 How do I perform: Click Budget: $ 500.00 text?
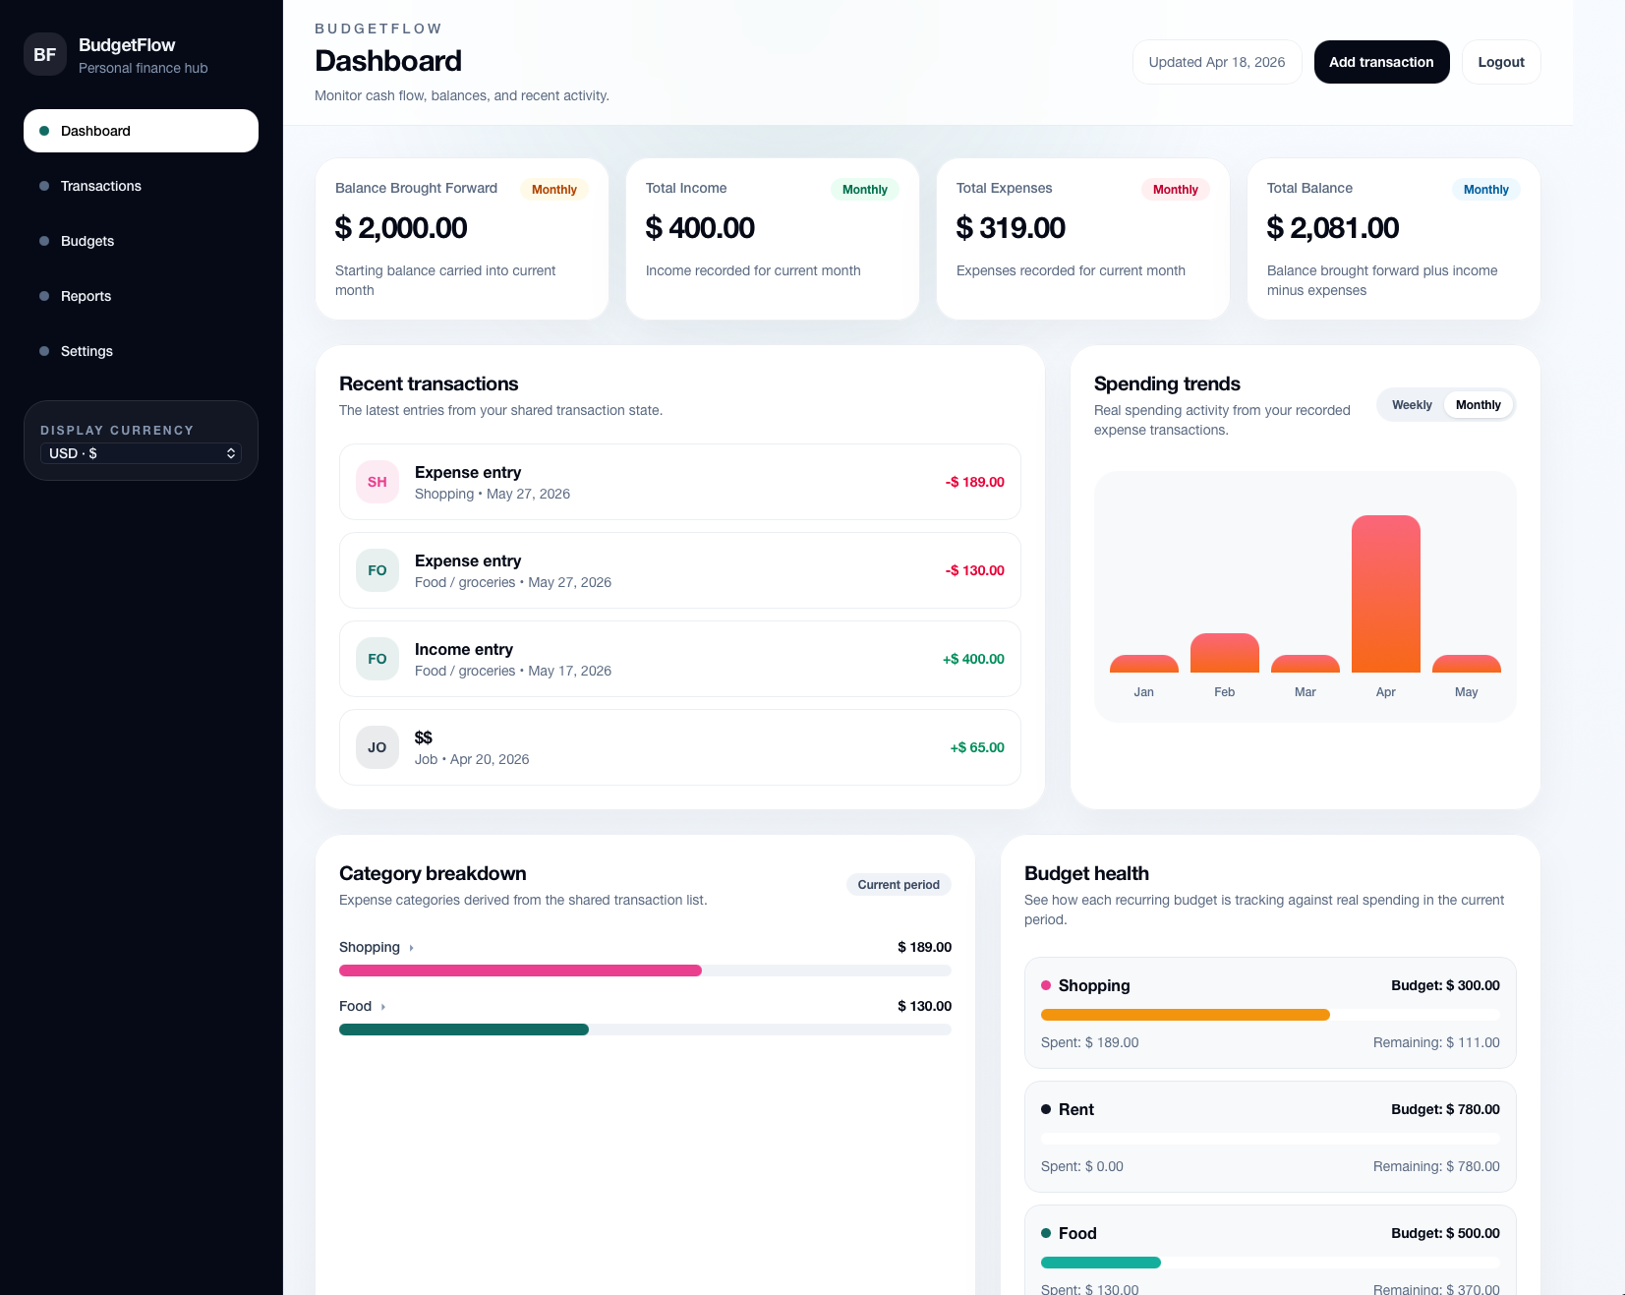1445,1233
